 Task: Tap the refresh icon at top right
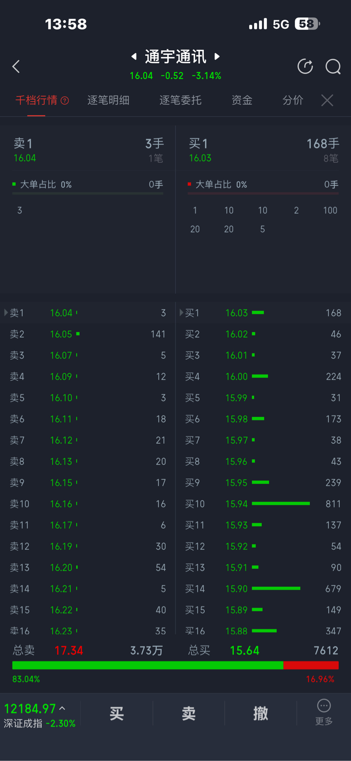(x=305, y=67)
